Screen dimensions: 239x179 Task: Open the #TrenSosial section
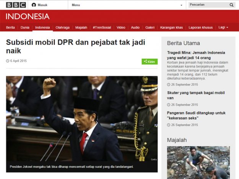tap(102, 27)
